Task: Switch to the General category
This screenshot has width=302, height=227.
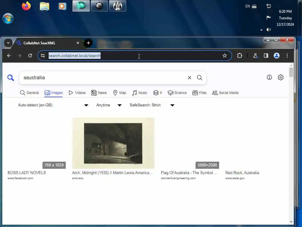Action: pos(29,93)
